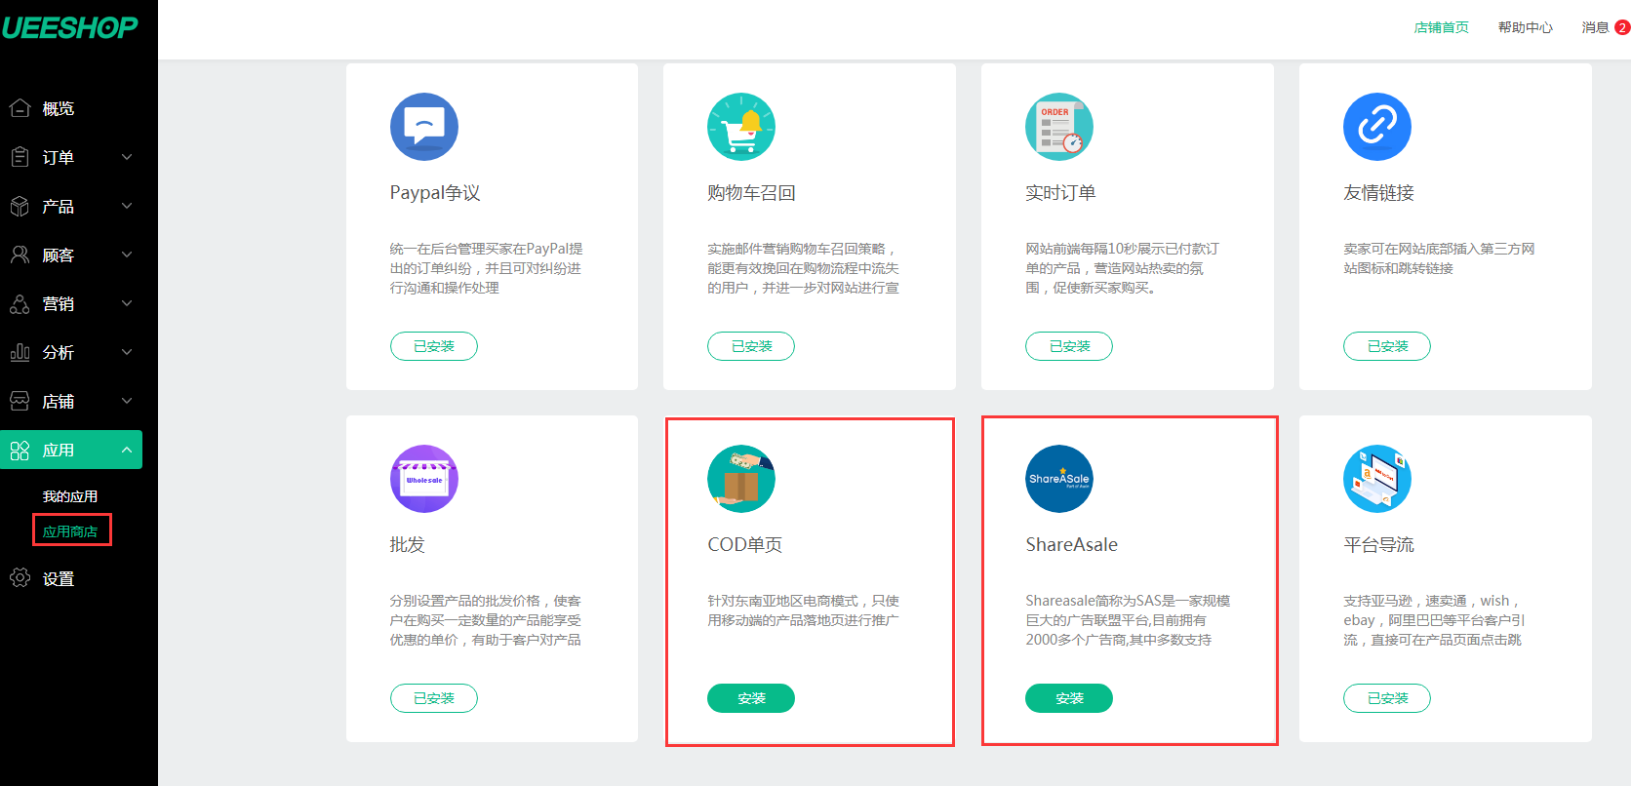Image resolution: width=1631 pixels, height=786 pixels.
Task: Click the 购物车召回 shopping cart icon
Action: coord(741,127)
